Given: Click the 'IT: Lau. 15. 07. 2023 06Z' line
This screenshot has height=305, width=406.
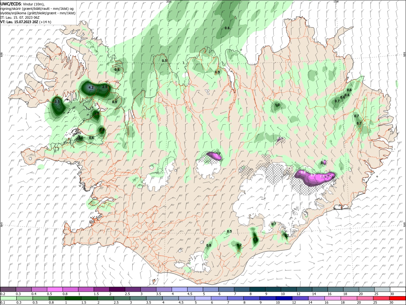Looking at the screenshot, I should 20,17.
